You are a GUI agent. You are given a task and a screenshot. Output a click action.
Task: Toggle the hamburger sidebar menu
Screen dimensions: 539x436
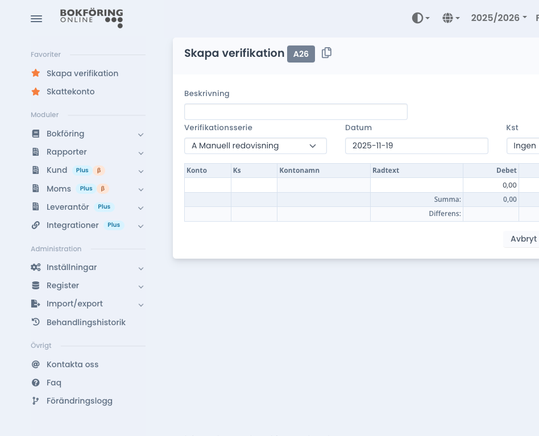pyautogui.click(x=36, y=19)
